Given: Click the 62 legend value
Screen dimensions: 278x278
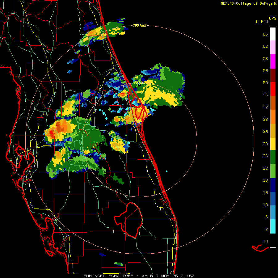Looking at the screenshot, I should point(265,46).
